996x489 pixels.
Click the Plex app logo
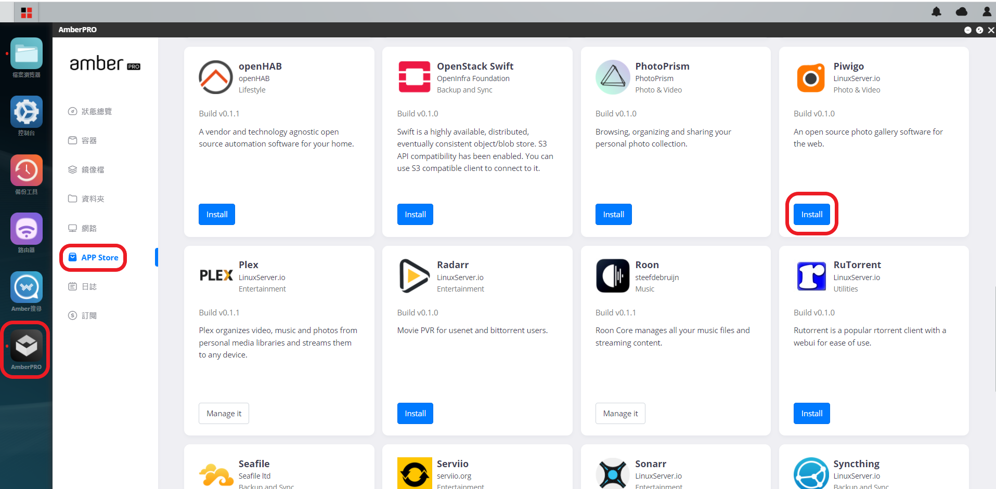[x=216, y=275]
